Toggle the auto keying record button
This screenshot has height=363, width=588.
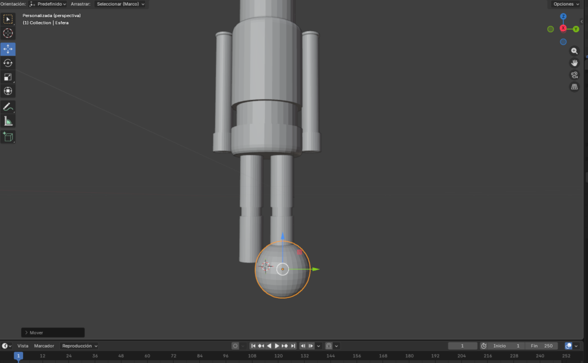pyautogui.click(x=235, y=346)
